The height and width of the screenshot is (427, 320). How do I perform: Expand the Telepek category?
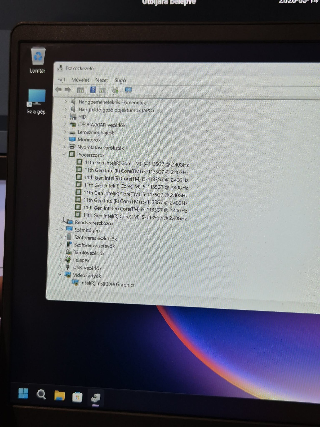coord(60,259)
